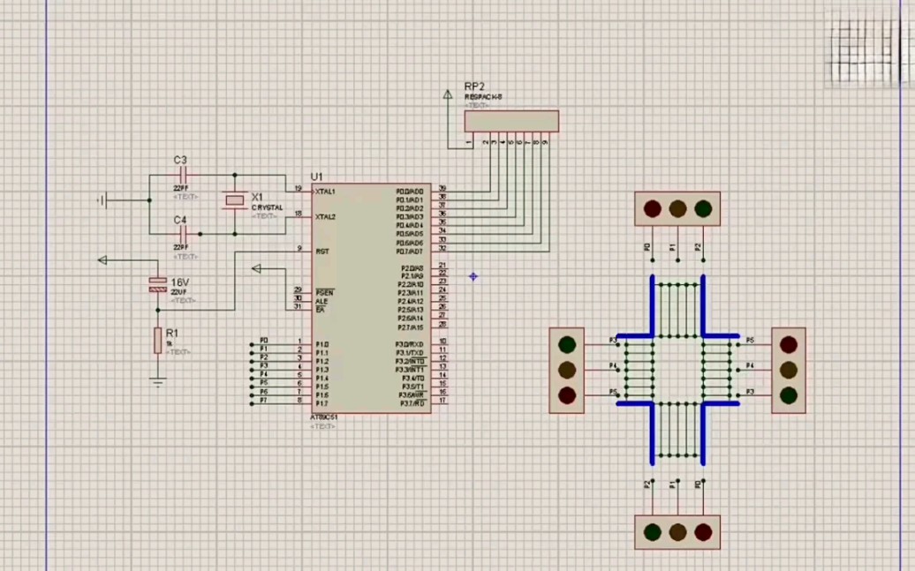915x571 pixels.
Task: Click green LED in left traffic light
Action: coord(567,345)
